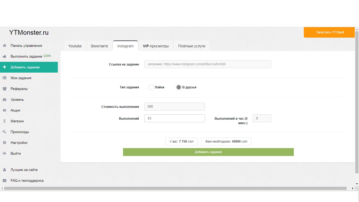The height and width of the screenshot is (202, 359).
Task: Open the VIP-просмотры tab
Action: [x=156, y=46]
